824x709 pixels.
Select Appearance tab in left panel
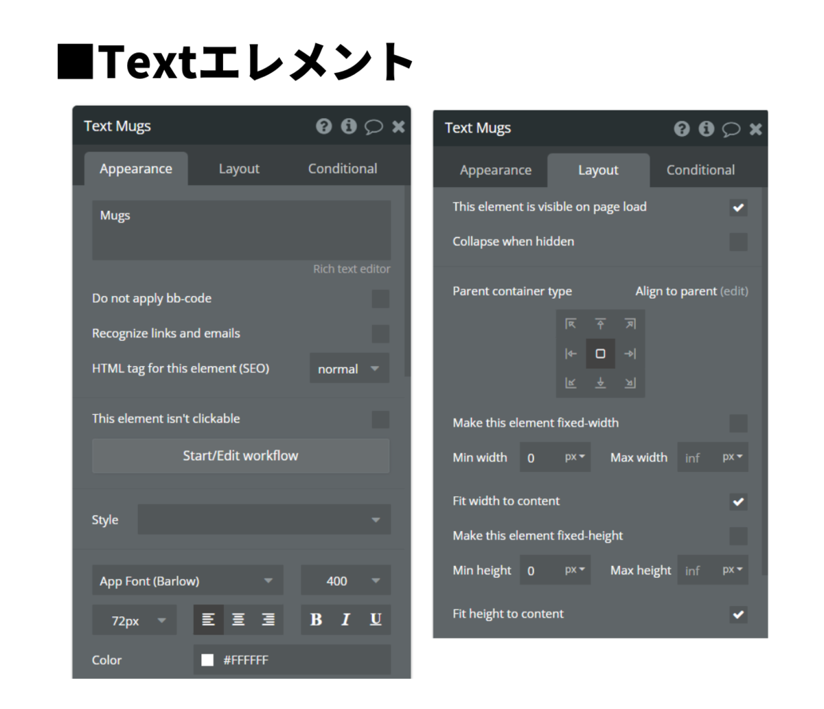(136, 169)
